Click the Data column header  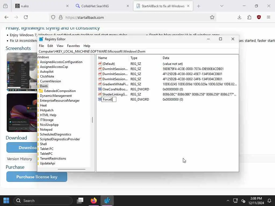pyautogui.click(x=200, y=58)
